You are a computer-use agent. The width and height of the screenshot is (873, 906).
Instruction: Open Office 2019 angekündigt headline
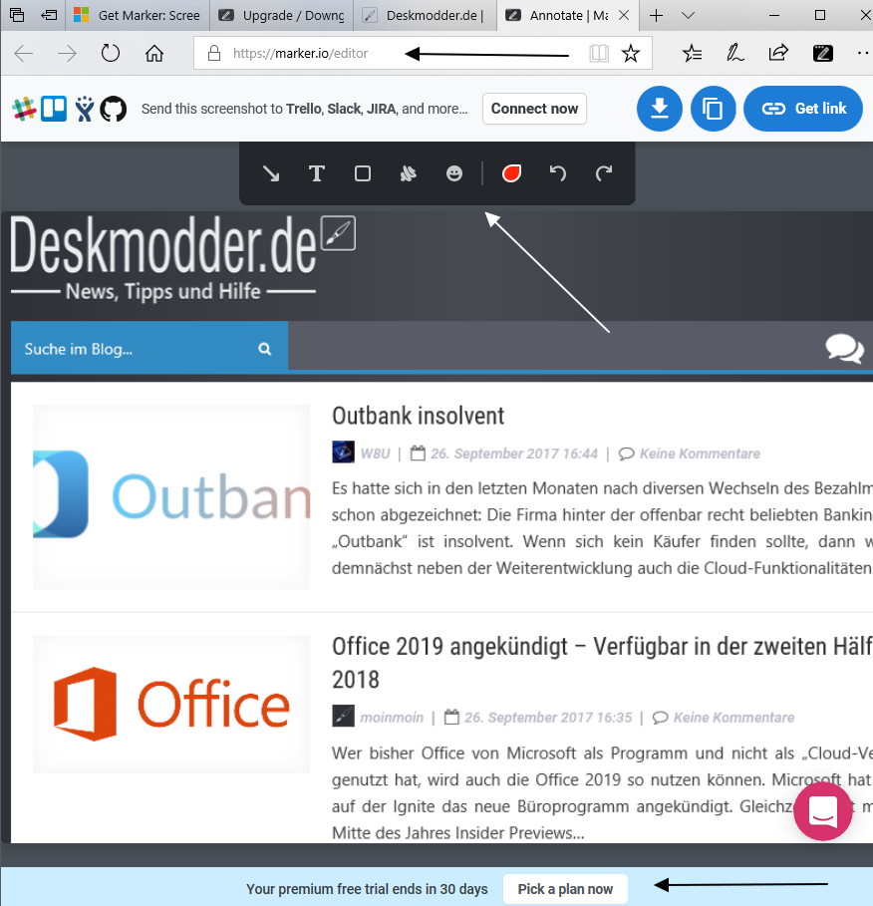pos(601,663)
